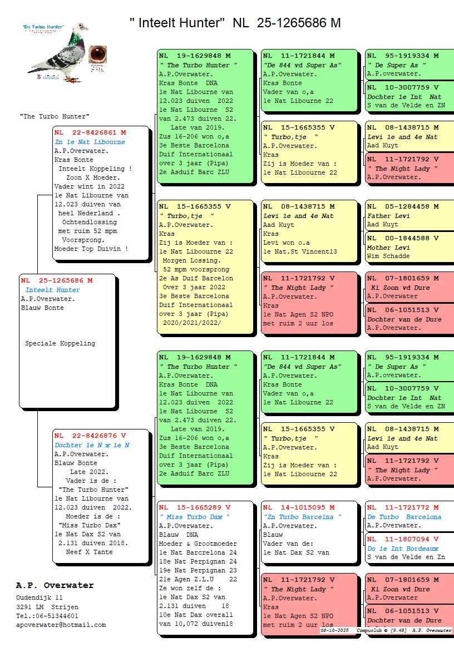
Task: Click the telephone number 06-51344601
Action: [47, 616]
